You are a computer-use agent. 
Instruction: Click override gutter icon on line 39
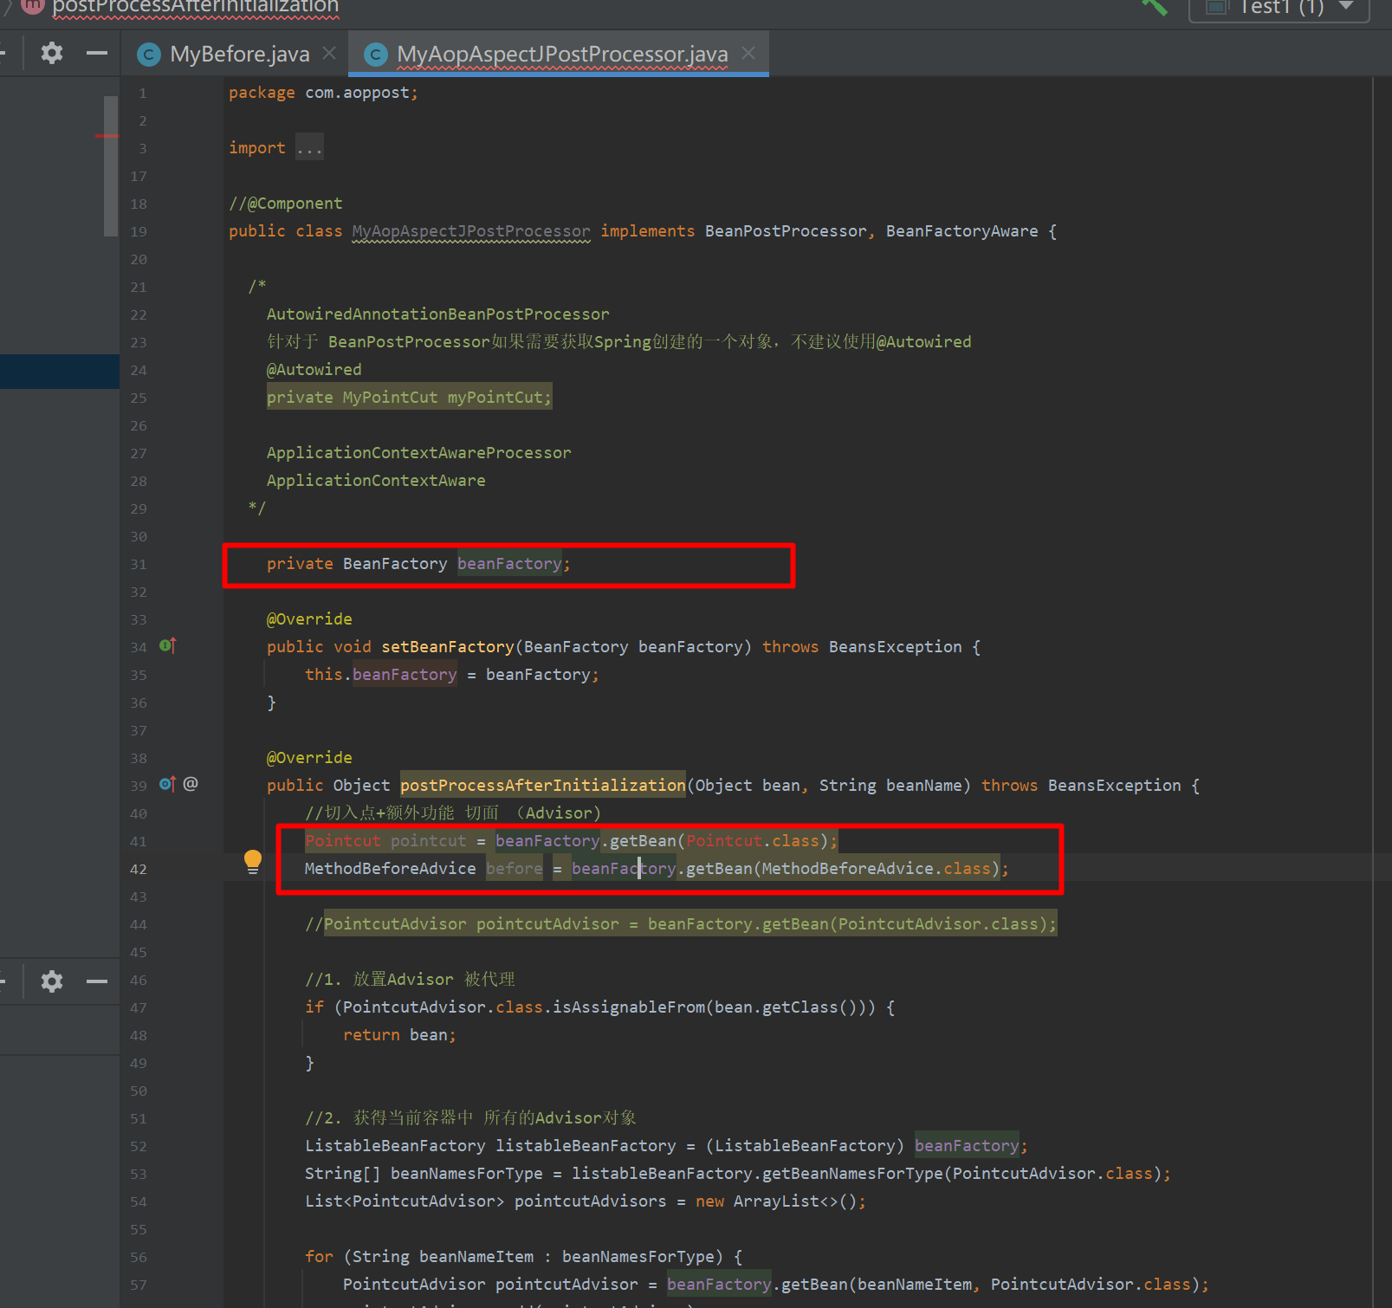point(168,784)
